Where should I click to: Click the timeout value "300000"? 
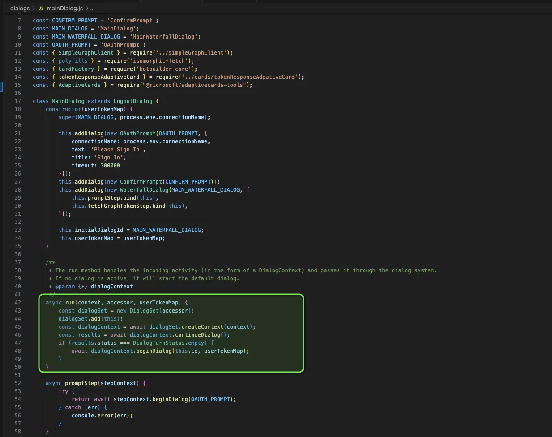(110, 166)
